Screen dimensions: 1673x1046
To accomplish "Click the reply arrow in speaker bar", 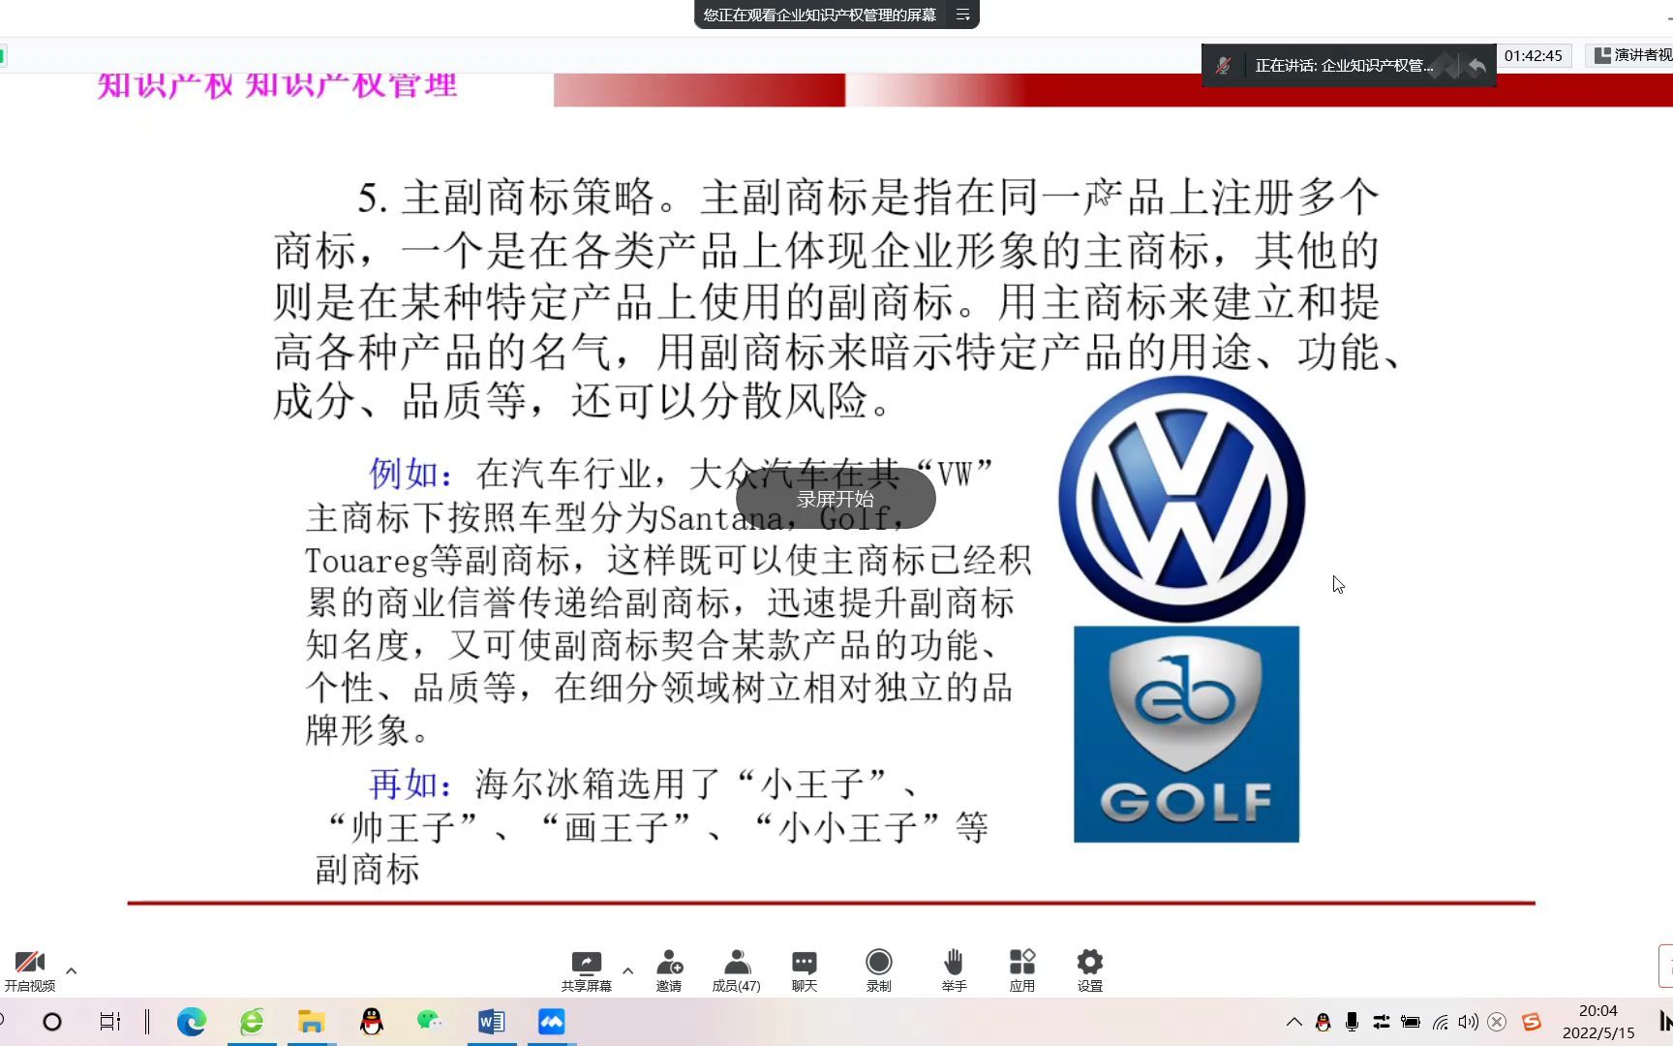I will click(1476, 65).
